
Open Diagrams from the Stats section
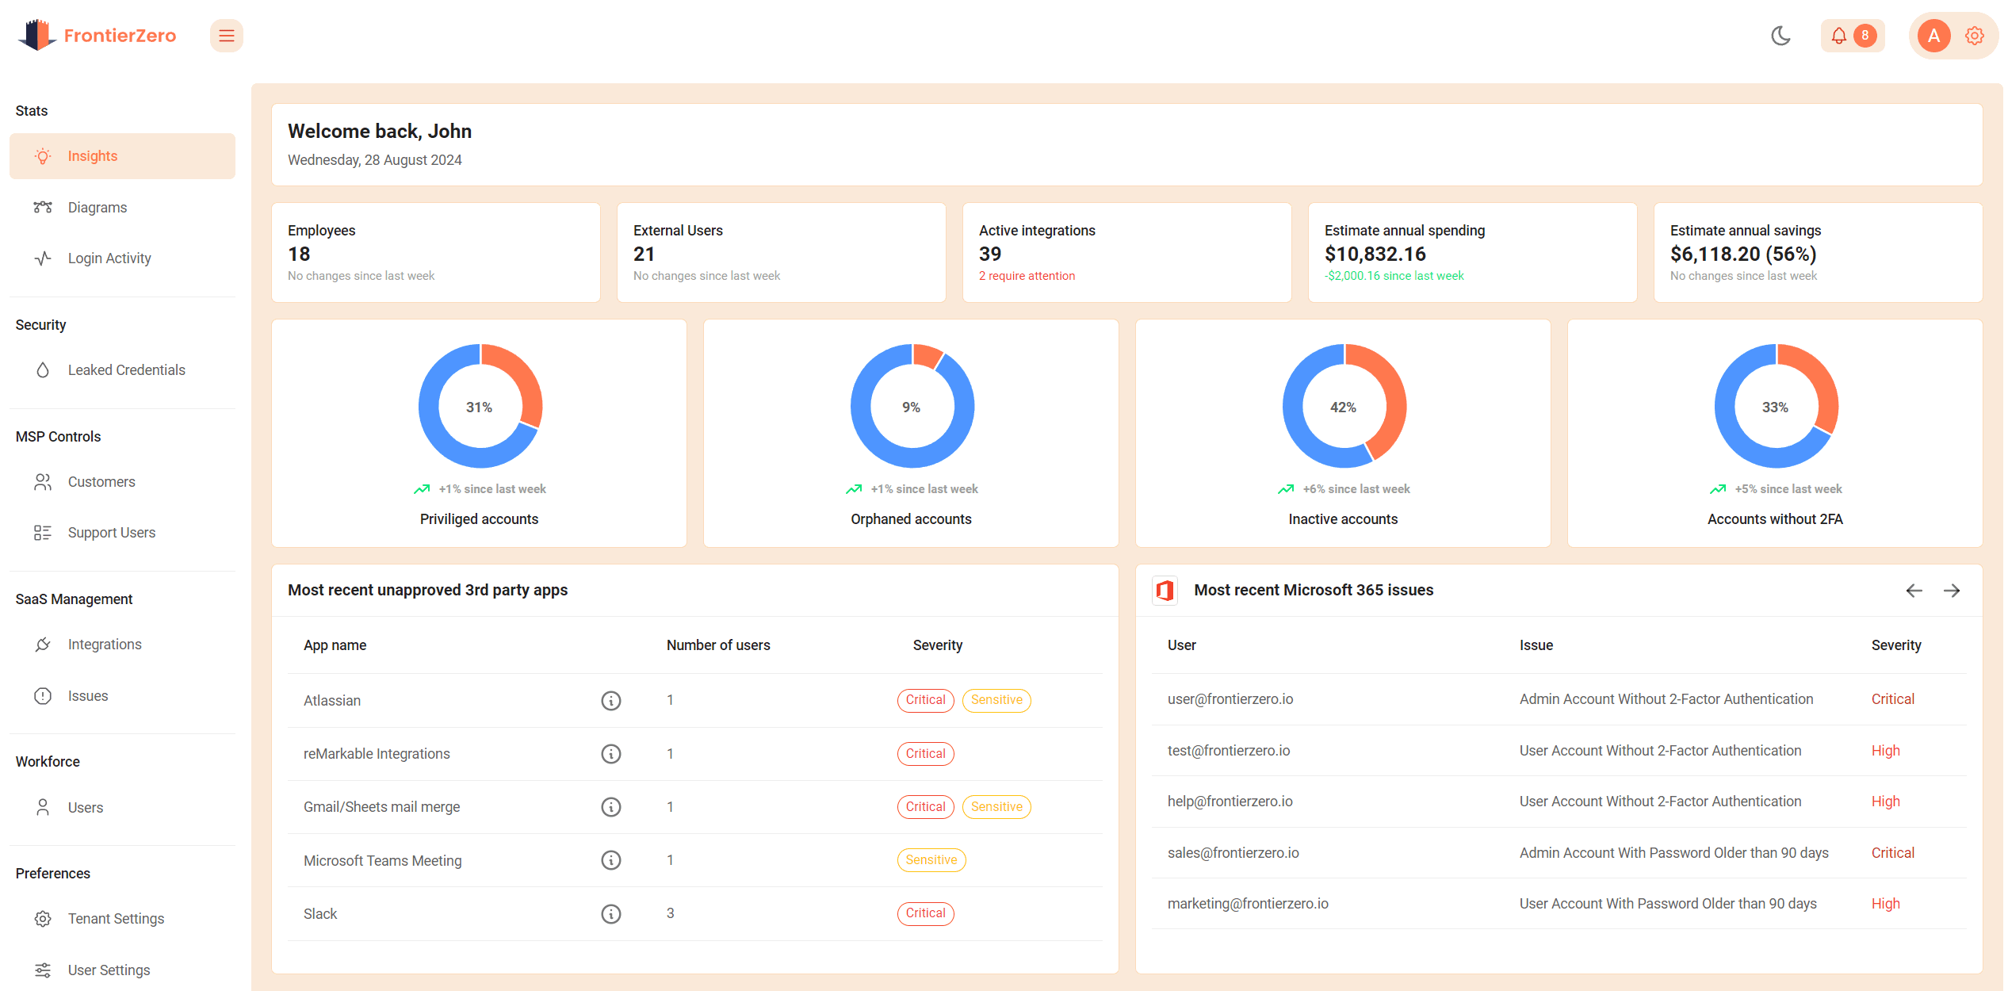(x=97, y=208)
